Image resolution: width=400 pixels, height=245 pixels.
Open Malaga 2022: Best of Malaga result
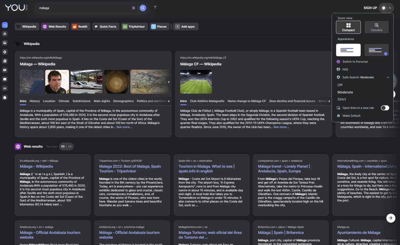(x=130, y=169)
